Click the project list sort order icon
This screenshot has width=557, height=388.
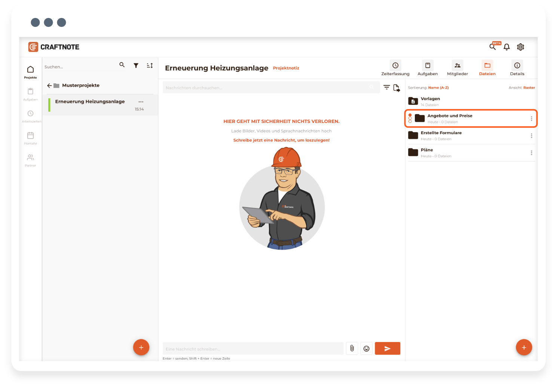pyautogui.click(x=150, y=65)
